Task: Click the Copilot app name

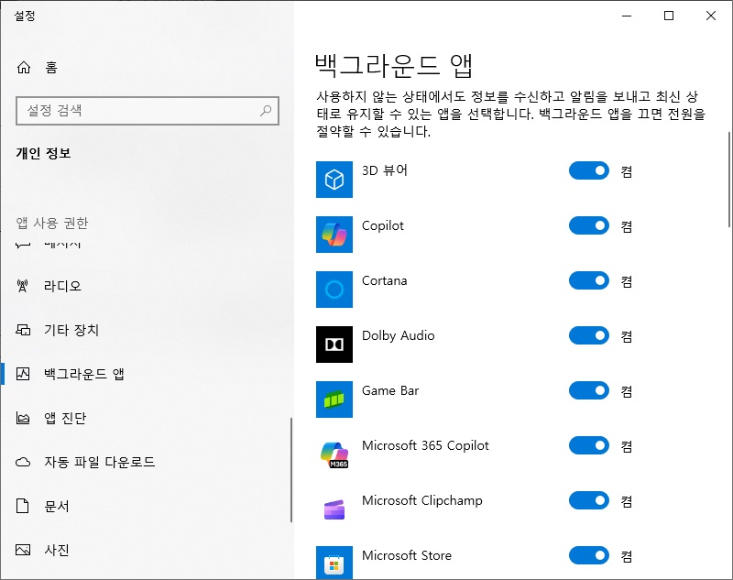Action: [x=383, y=225]
